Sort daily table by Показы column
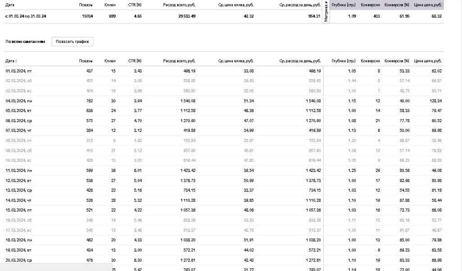The image size is (462, 271). pos(86,61)
